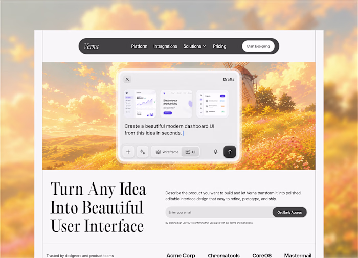The height and width of the screenshot is (258, 358).
Task: Open the Intergrations nav link
Action: pos(165,46)
